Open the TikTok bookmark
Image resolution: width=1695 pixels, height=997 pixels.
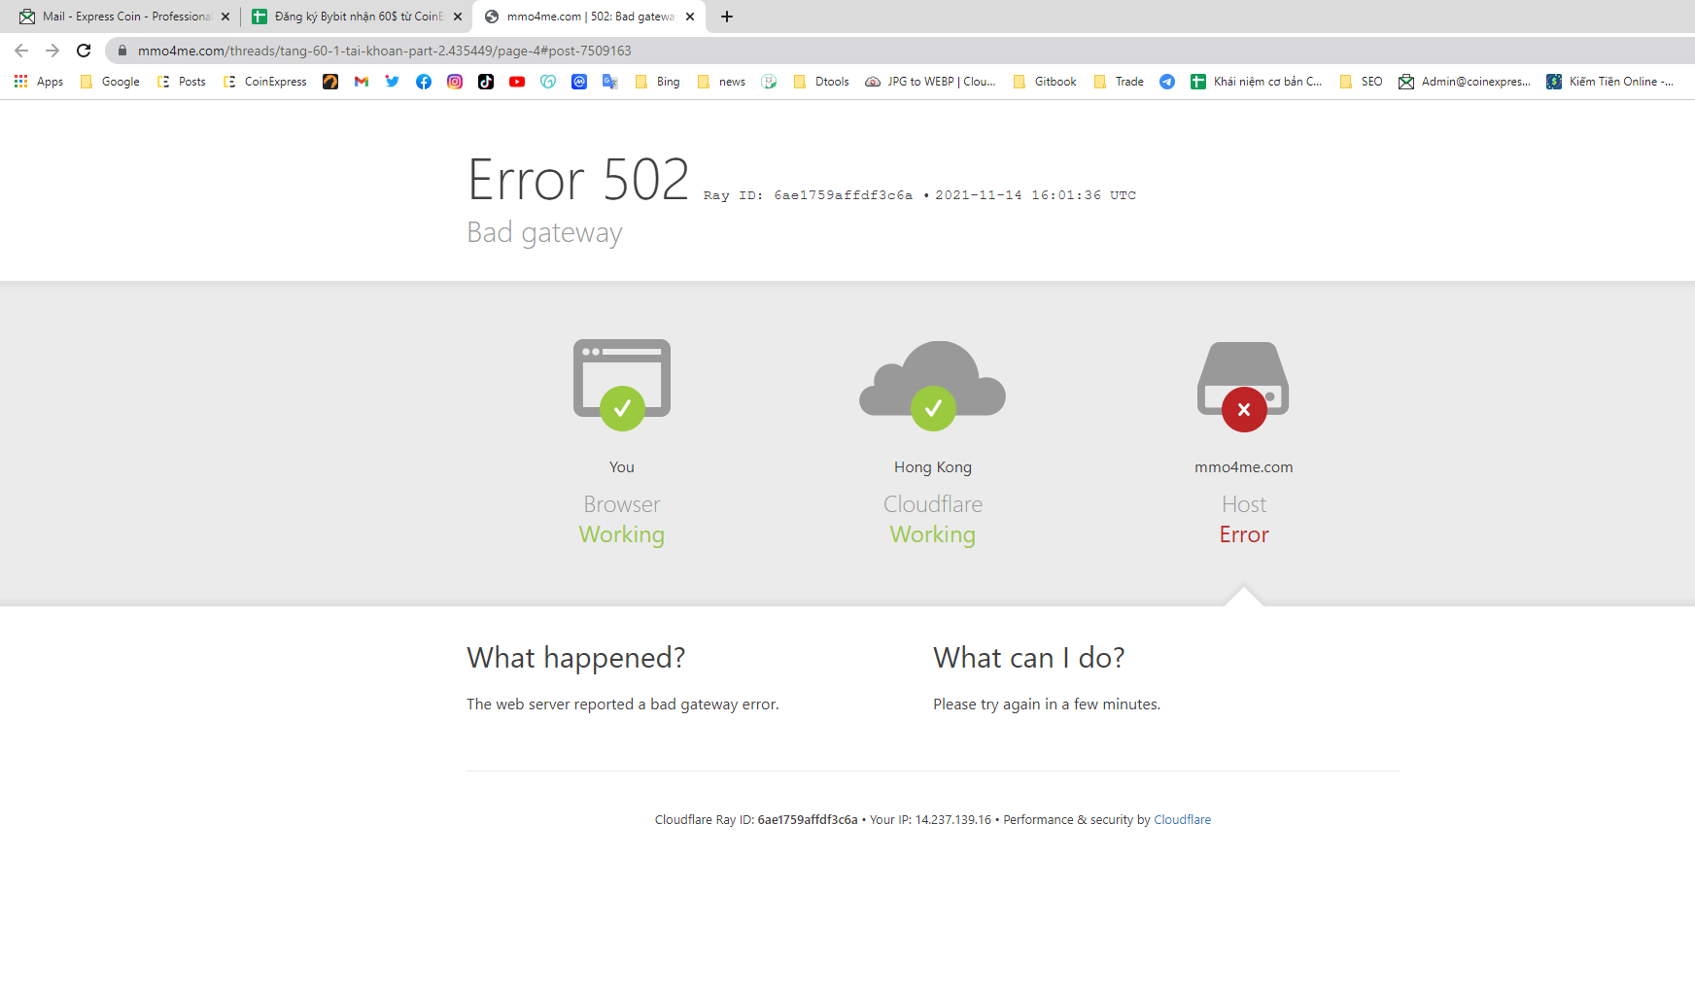(x=486, y=82)
